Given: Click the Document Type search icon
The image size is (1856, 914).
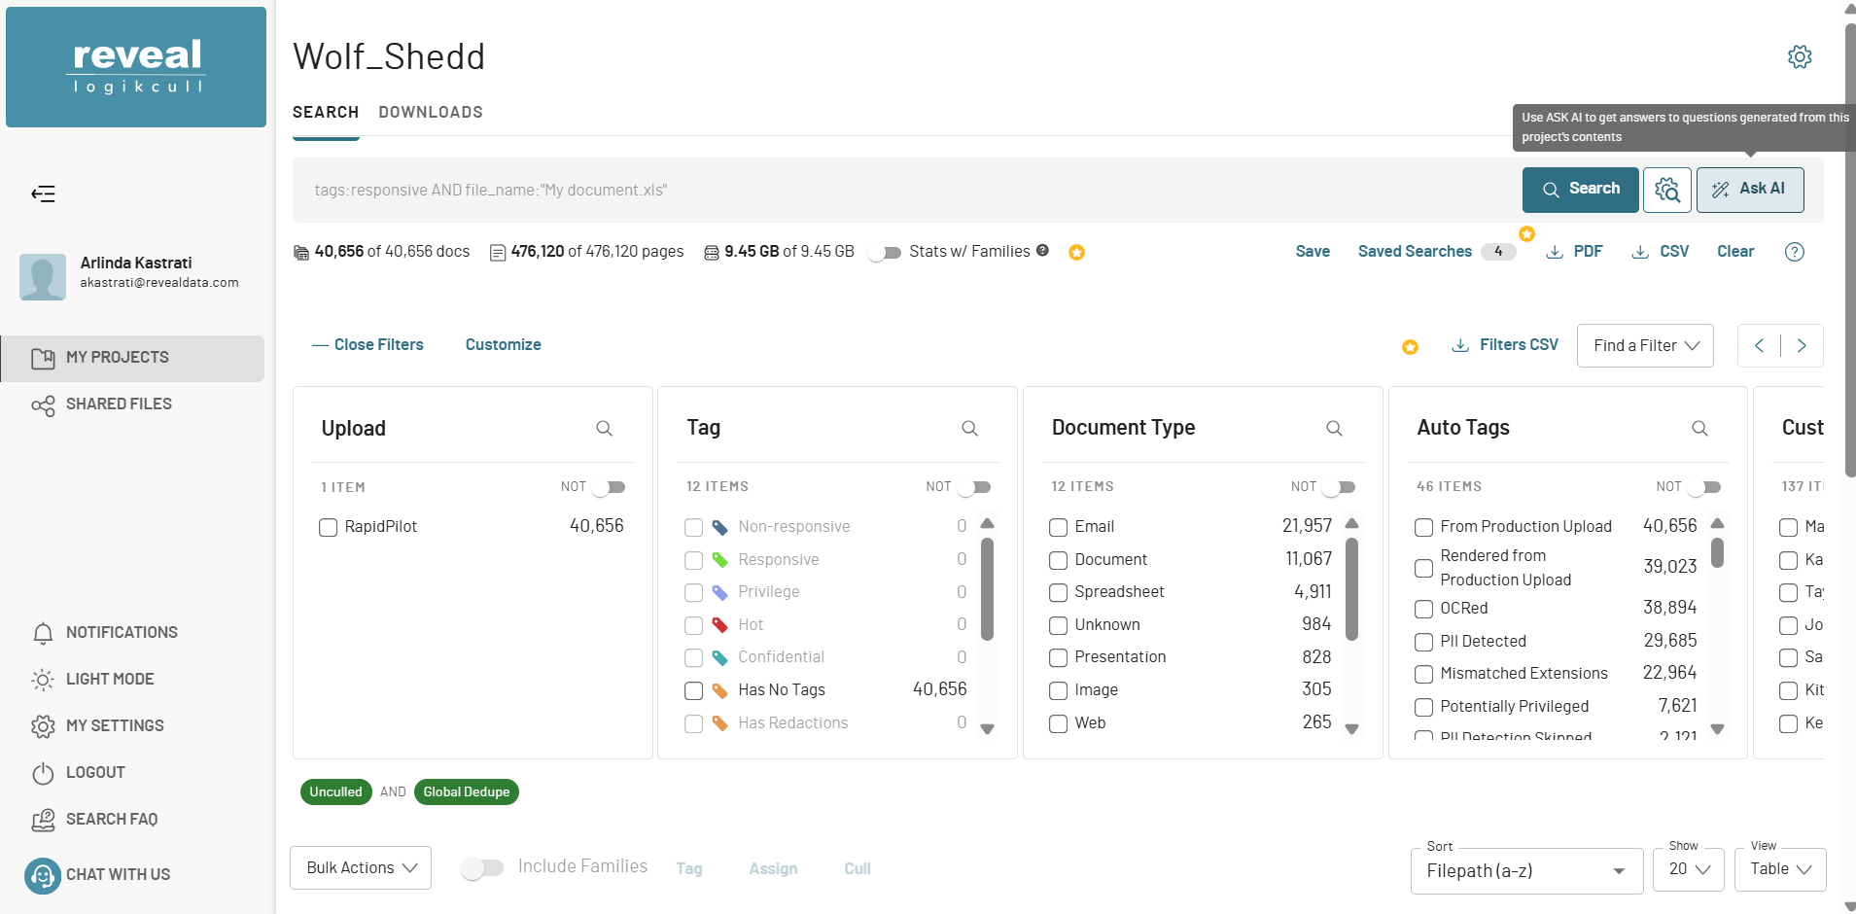Looking at the screenshot, I should tap(1334, 428).
